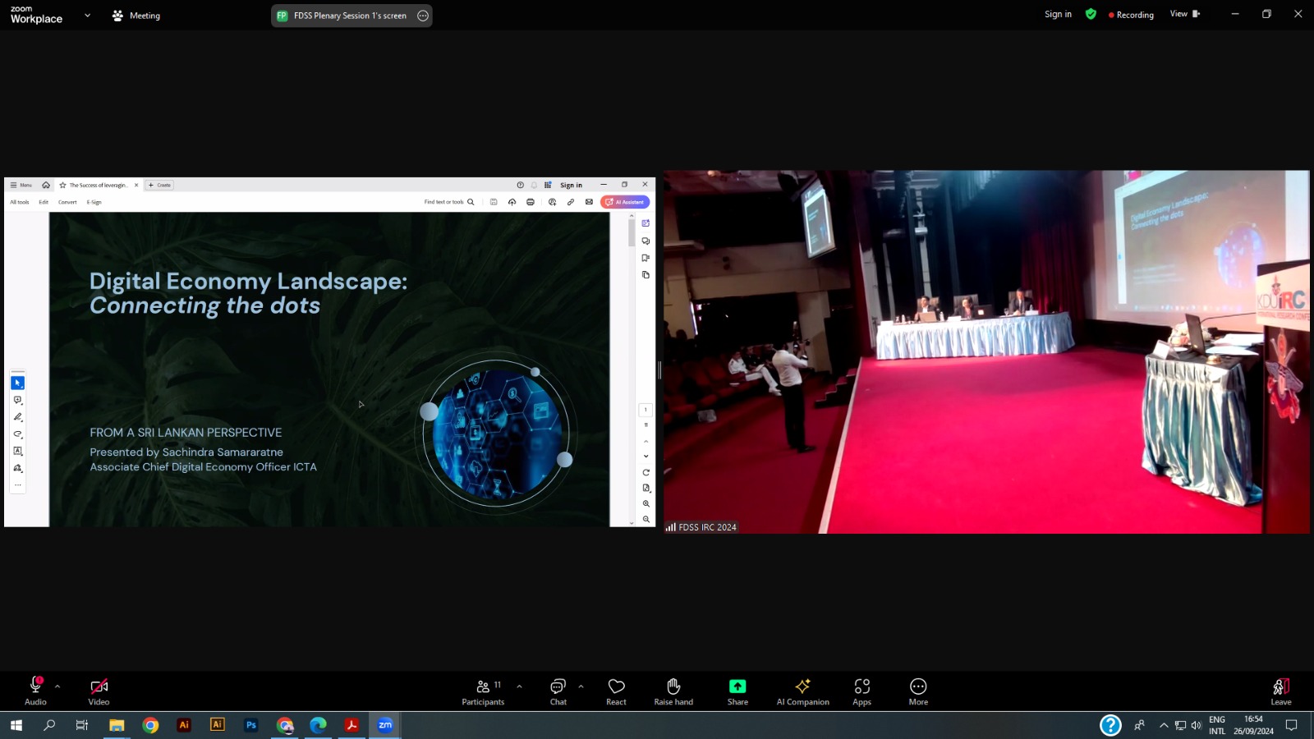The image size is (1314, 739).
Task: Click the Home icon in shared Acrobat window
Action: pos(46,185)
